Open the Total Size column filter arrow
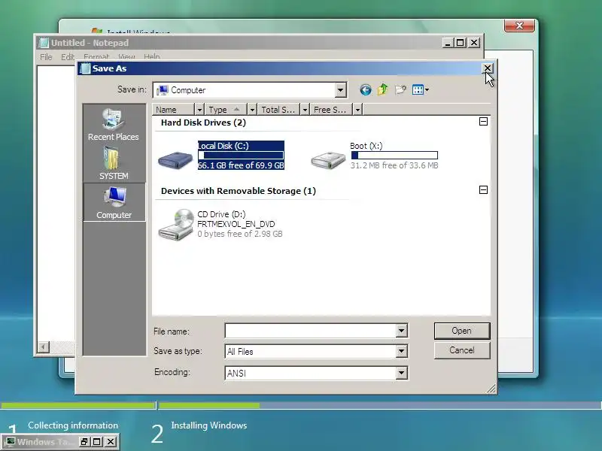The image size is (602, 451). 305,110
